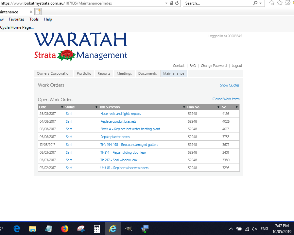Open the address bar history dropdown arrow
The height and width of the screenshot is (235, 294).
pos(166,3)
